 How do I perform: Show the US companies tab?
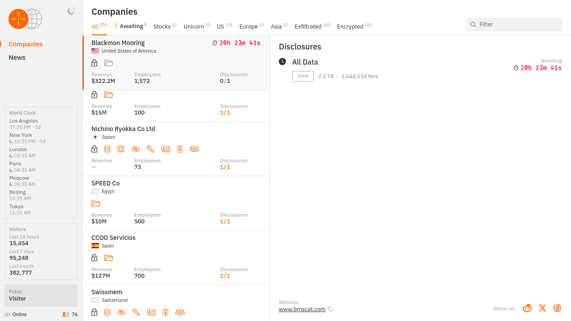point(224,26)
